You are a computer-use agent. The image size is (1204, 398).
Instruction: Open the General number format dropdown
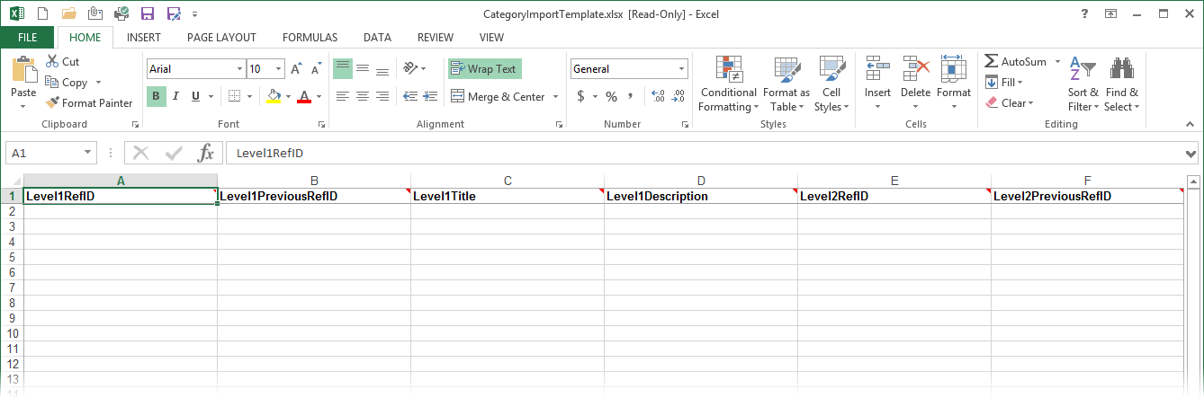click(681, 69)
